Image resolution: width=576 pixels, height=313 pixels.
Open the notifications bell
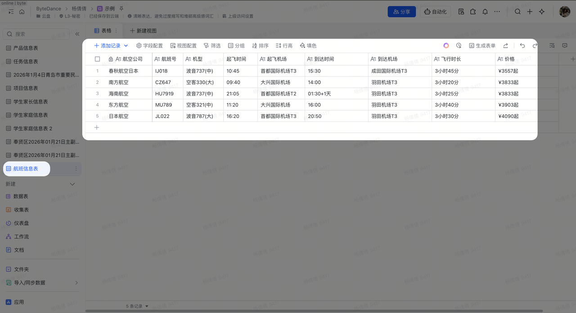pyautogui.click(x=485, y=12)
